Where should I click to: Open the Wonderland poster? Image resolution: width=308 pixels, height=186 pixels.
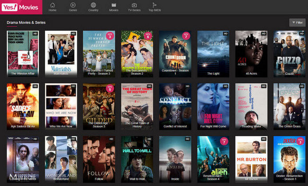61,159
